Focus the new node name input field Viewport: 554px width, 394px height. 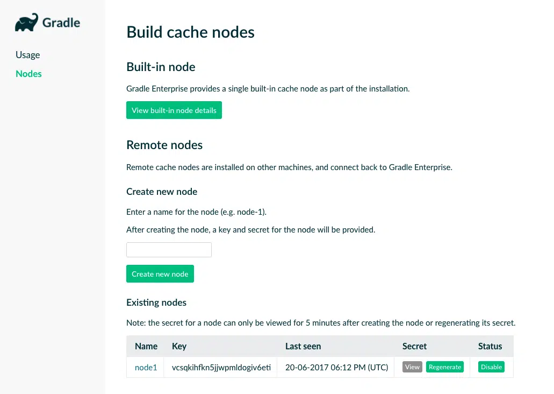tap(169, 250)
